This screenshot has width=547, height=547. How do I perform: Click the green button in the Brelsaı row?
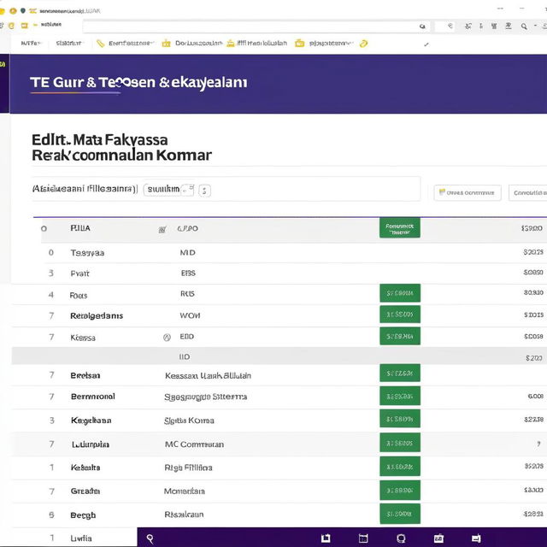tap(400, 373)
